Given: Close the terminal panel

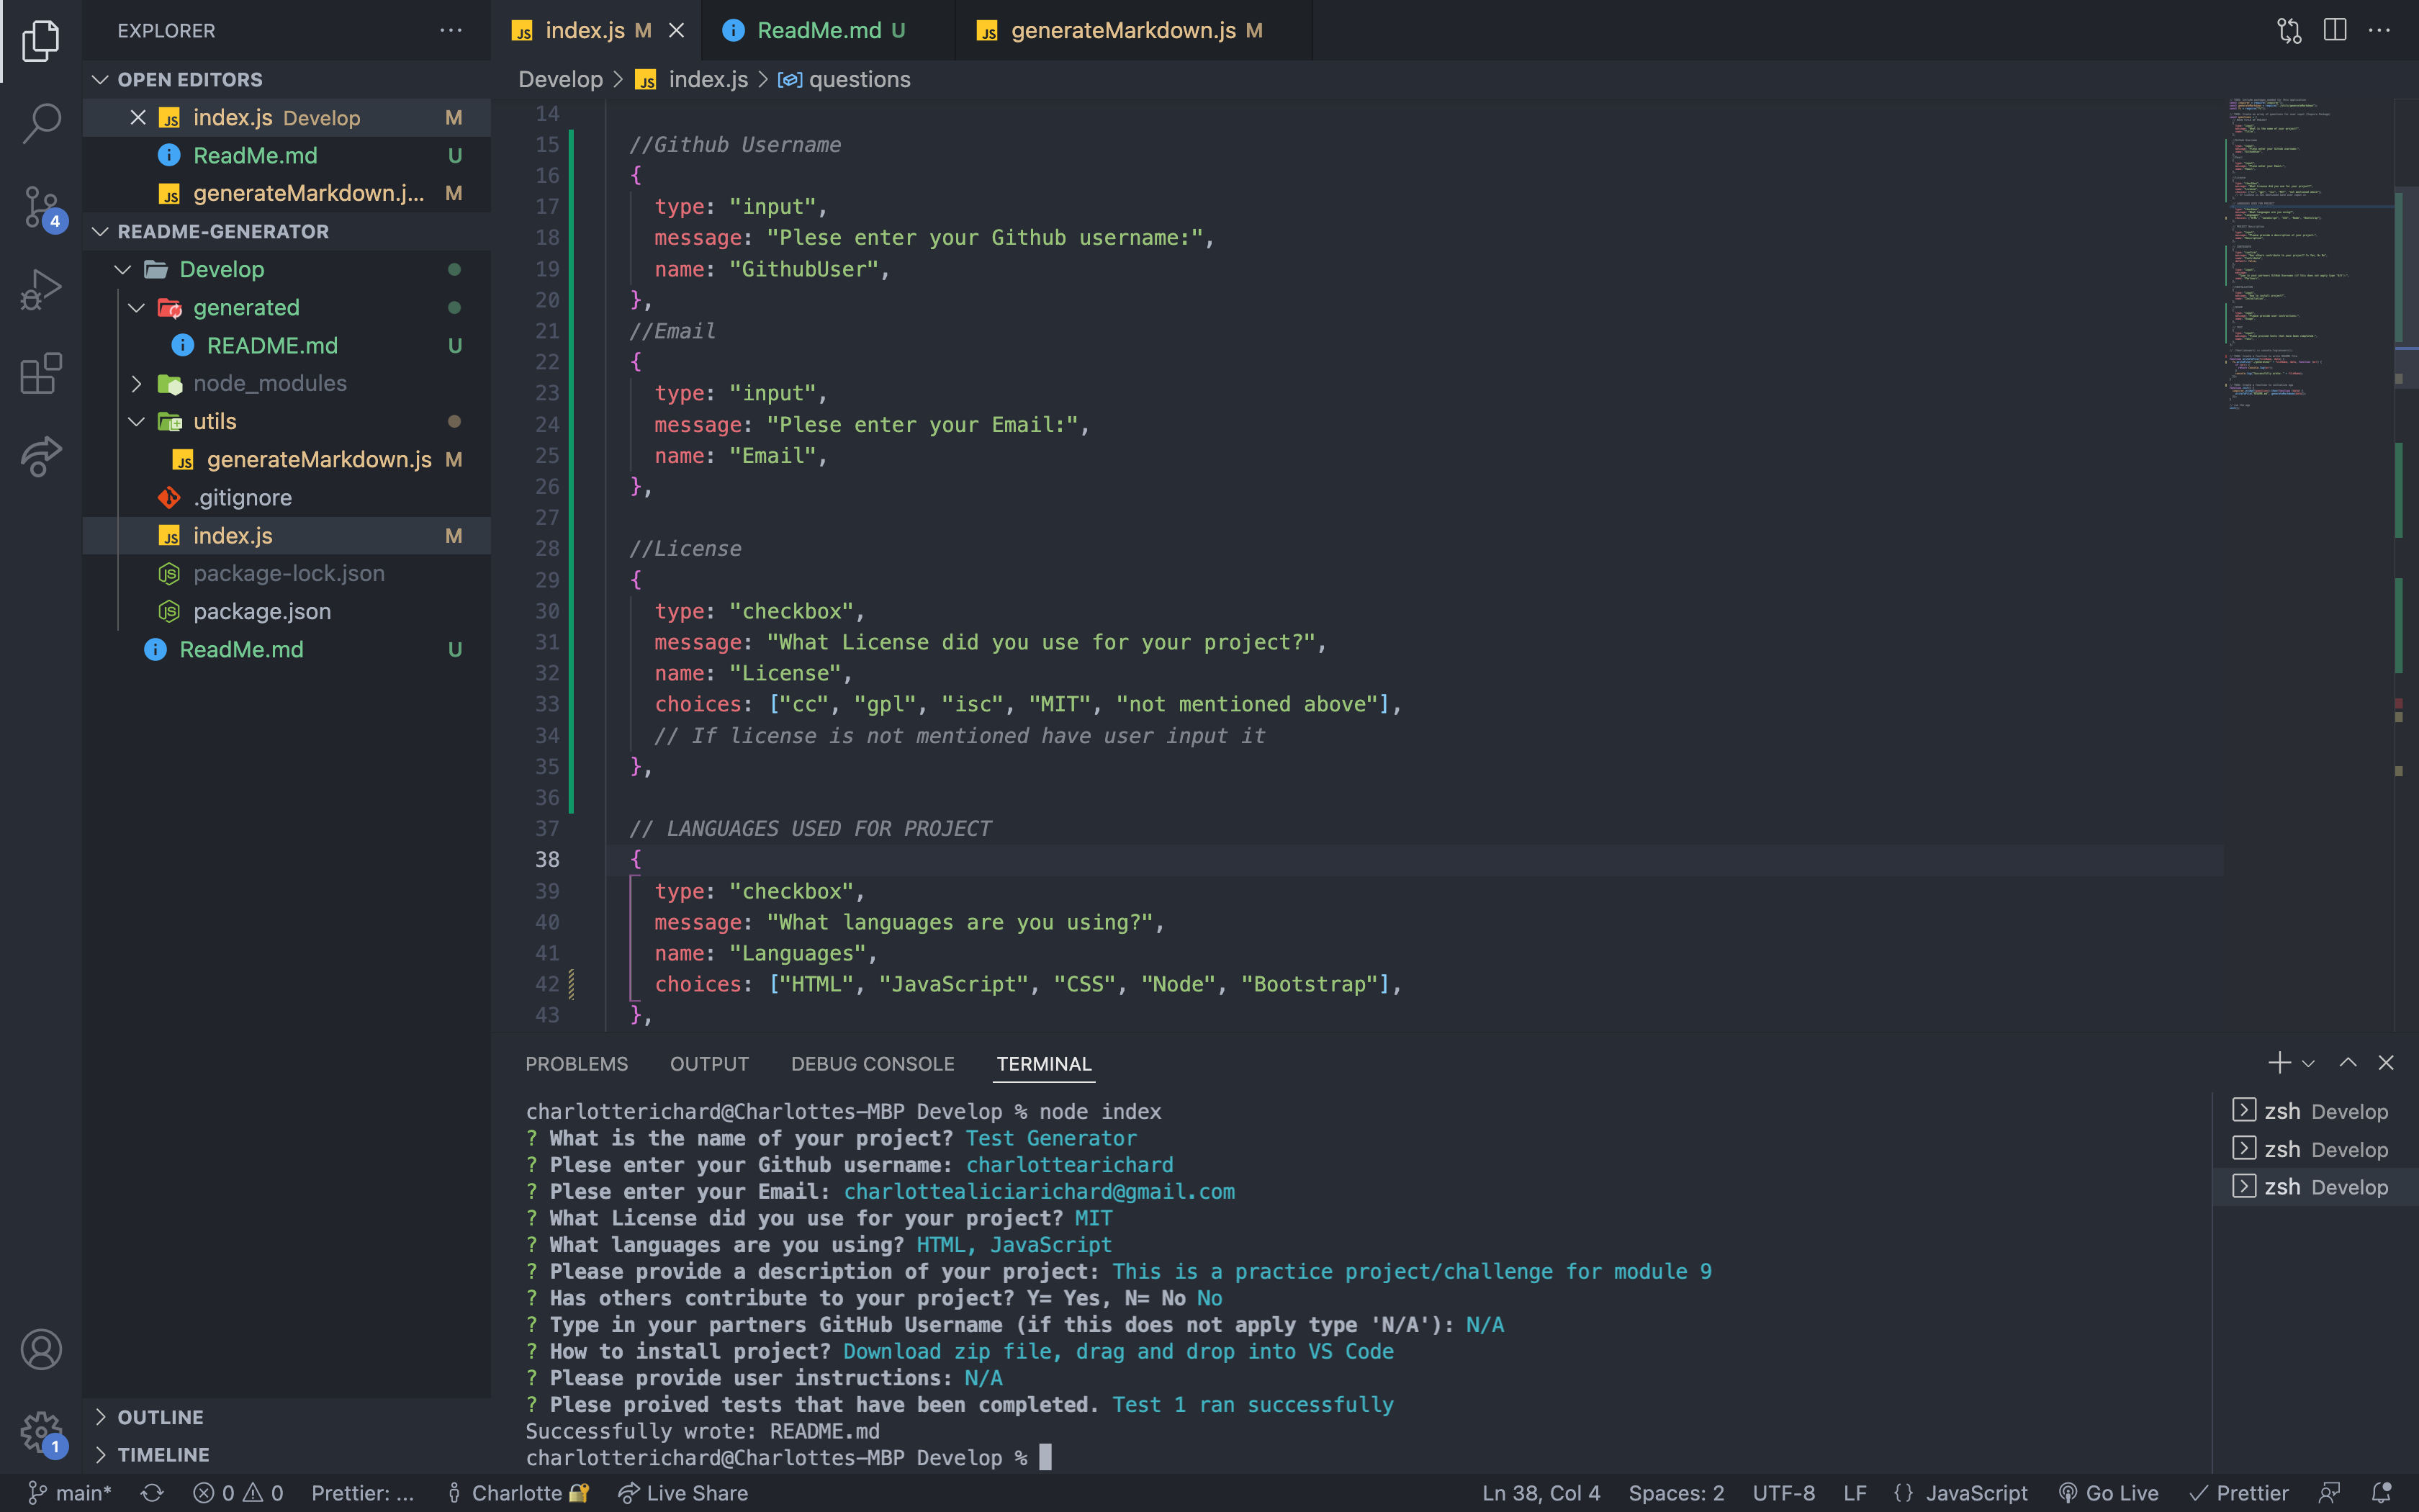Looking at the screenshot, I should pyautogui.click(x=2386, y=1062).
